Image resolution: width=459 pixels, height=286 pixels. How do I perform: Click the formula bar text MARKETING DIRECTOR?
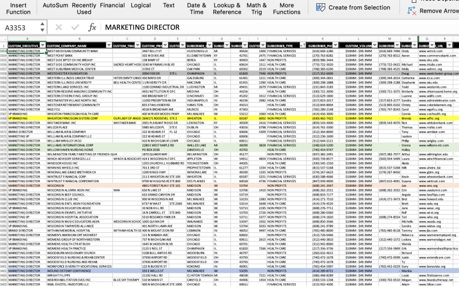tap(142, 27)
